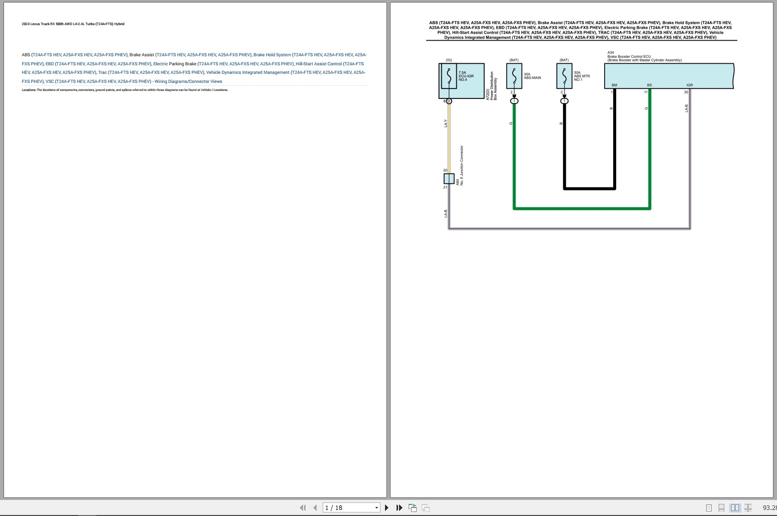777x516 pixels.
Task: Click the 7.5A ECU-IGR NO.4 fuse symbol
Action: coord(449,76)
